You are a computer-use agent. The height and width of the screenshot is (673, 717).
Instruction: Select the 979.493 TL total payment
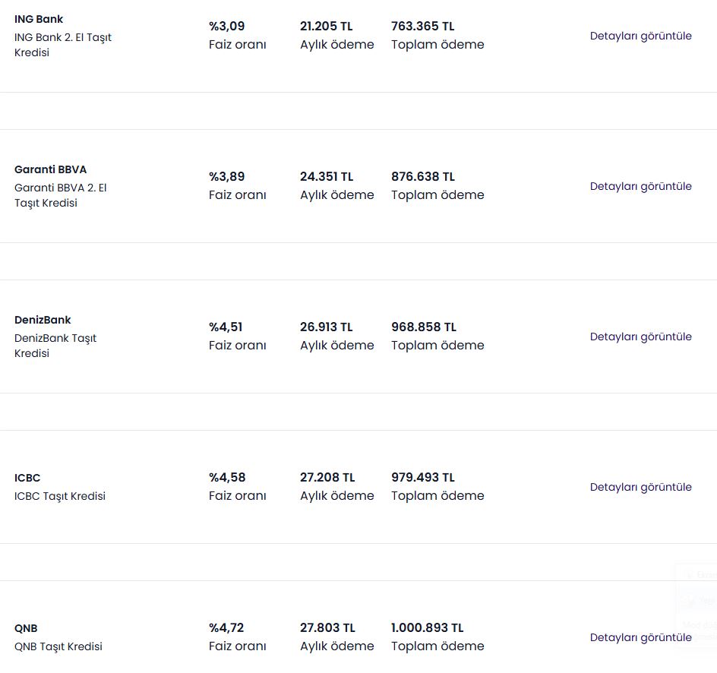pos(423,478)
